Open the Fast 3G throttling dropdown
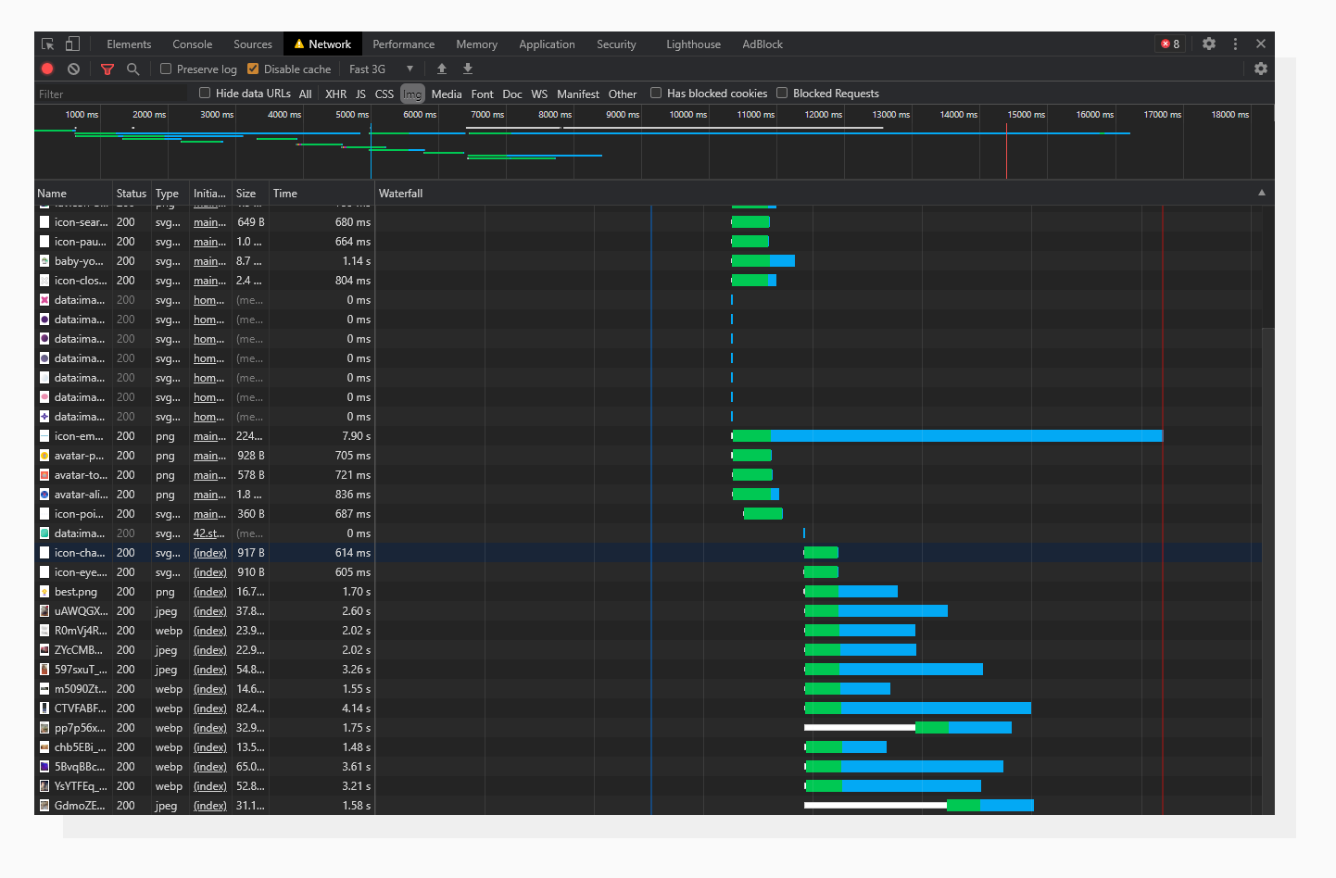1336x878 pixels. click(380, 69)
